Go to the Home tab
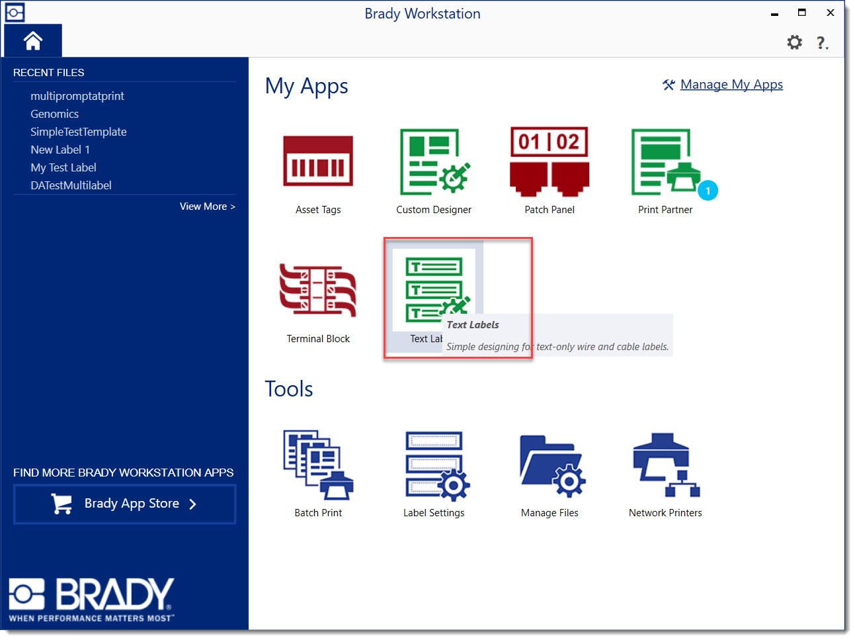Screen dimensions: 855x640 [x=33, y=41]
